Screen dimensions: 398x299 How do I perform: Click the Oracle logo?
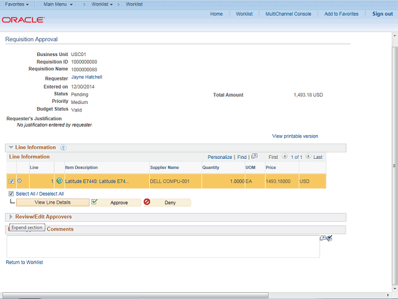(x=23, y=20)
